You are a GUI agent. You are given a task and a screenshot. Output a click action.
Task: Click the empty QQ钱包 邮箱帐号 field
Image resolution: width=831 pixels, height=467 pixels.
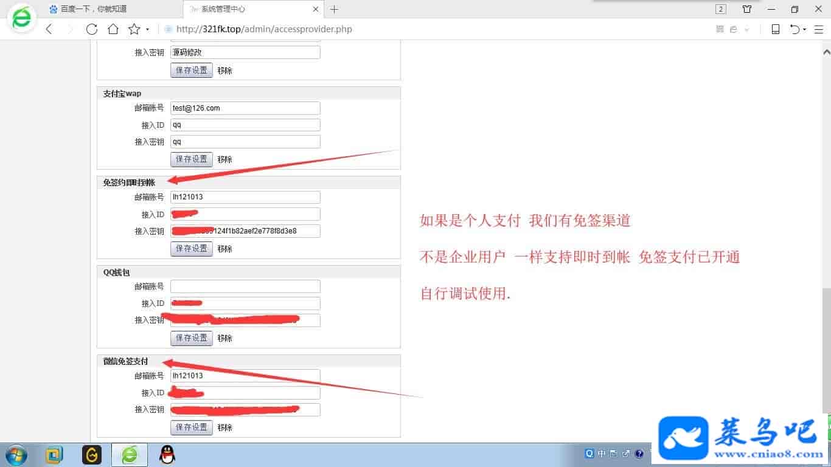(x=245, y=286)
